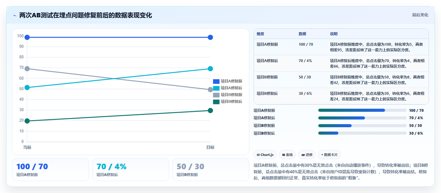Click 项目B修复前 legend label text
Screen dimensions: 441x193
point(231,95)
